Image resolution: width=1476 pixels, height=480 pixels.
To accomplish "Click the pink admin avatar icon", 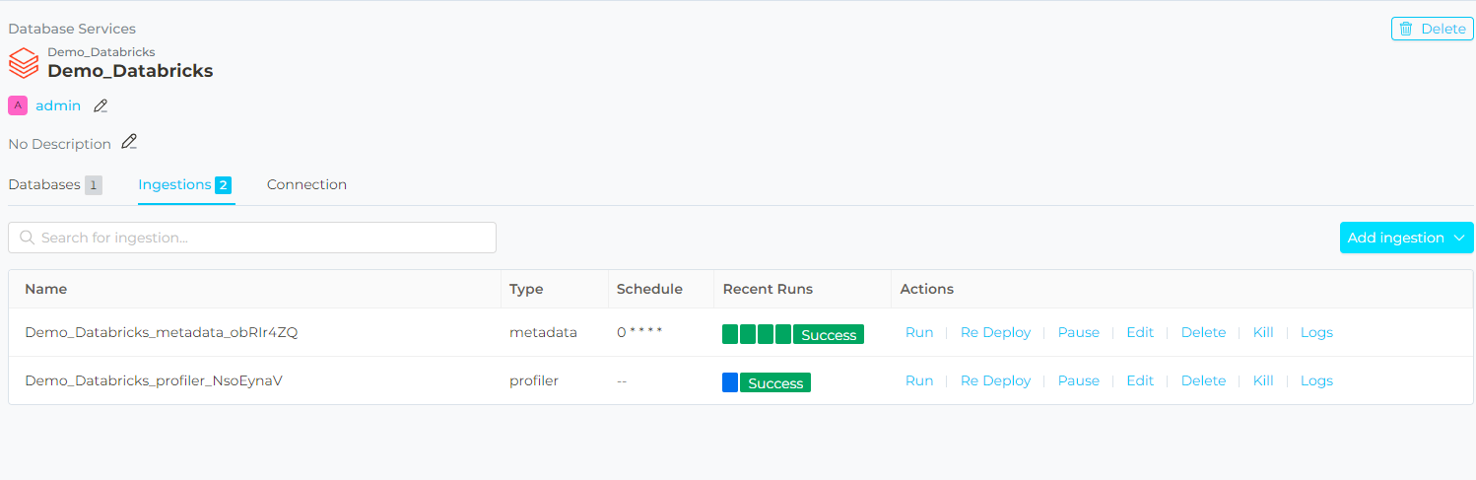I will tap(18, 105).
